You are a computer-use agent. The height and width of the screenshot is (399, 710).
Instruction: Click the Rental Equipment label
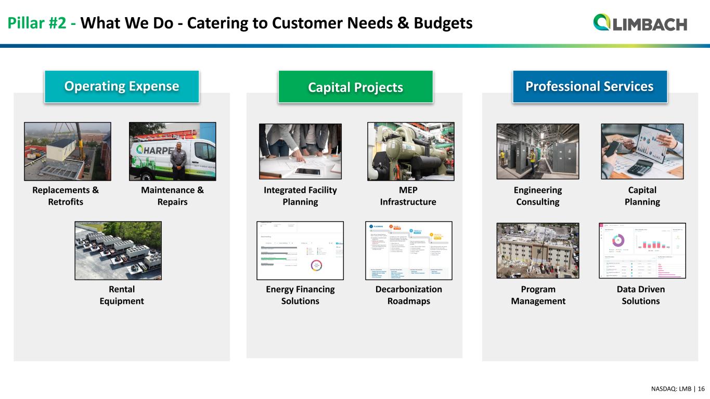(x=122, y=295)
